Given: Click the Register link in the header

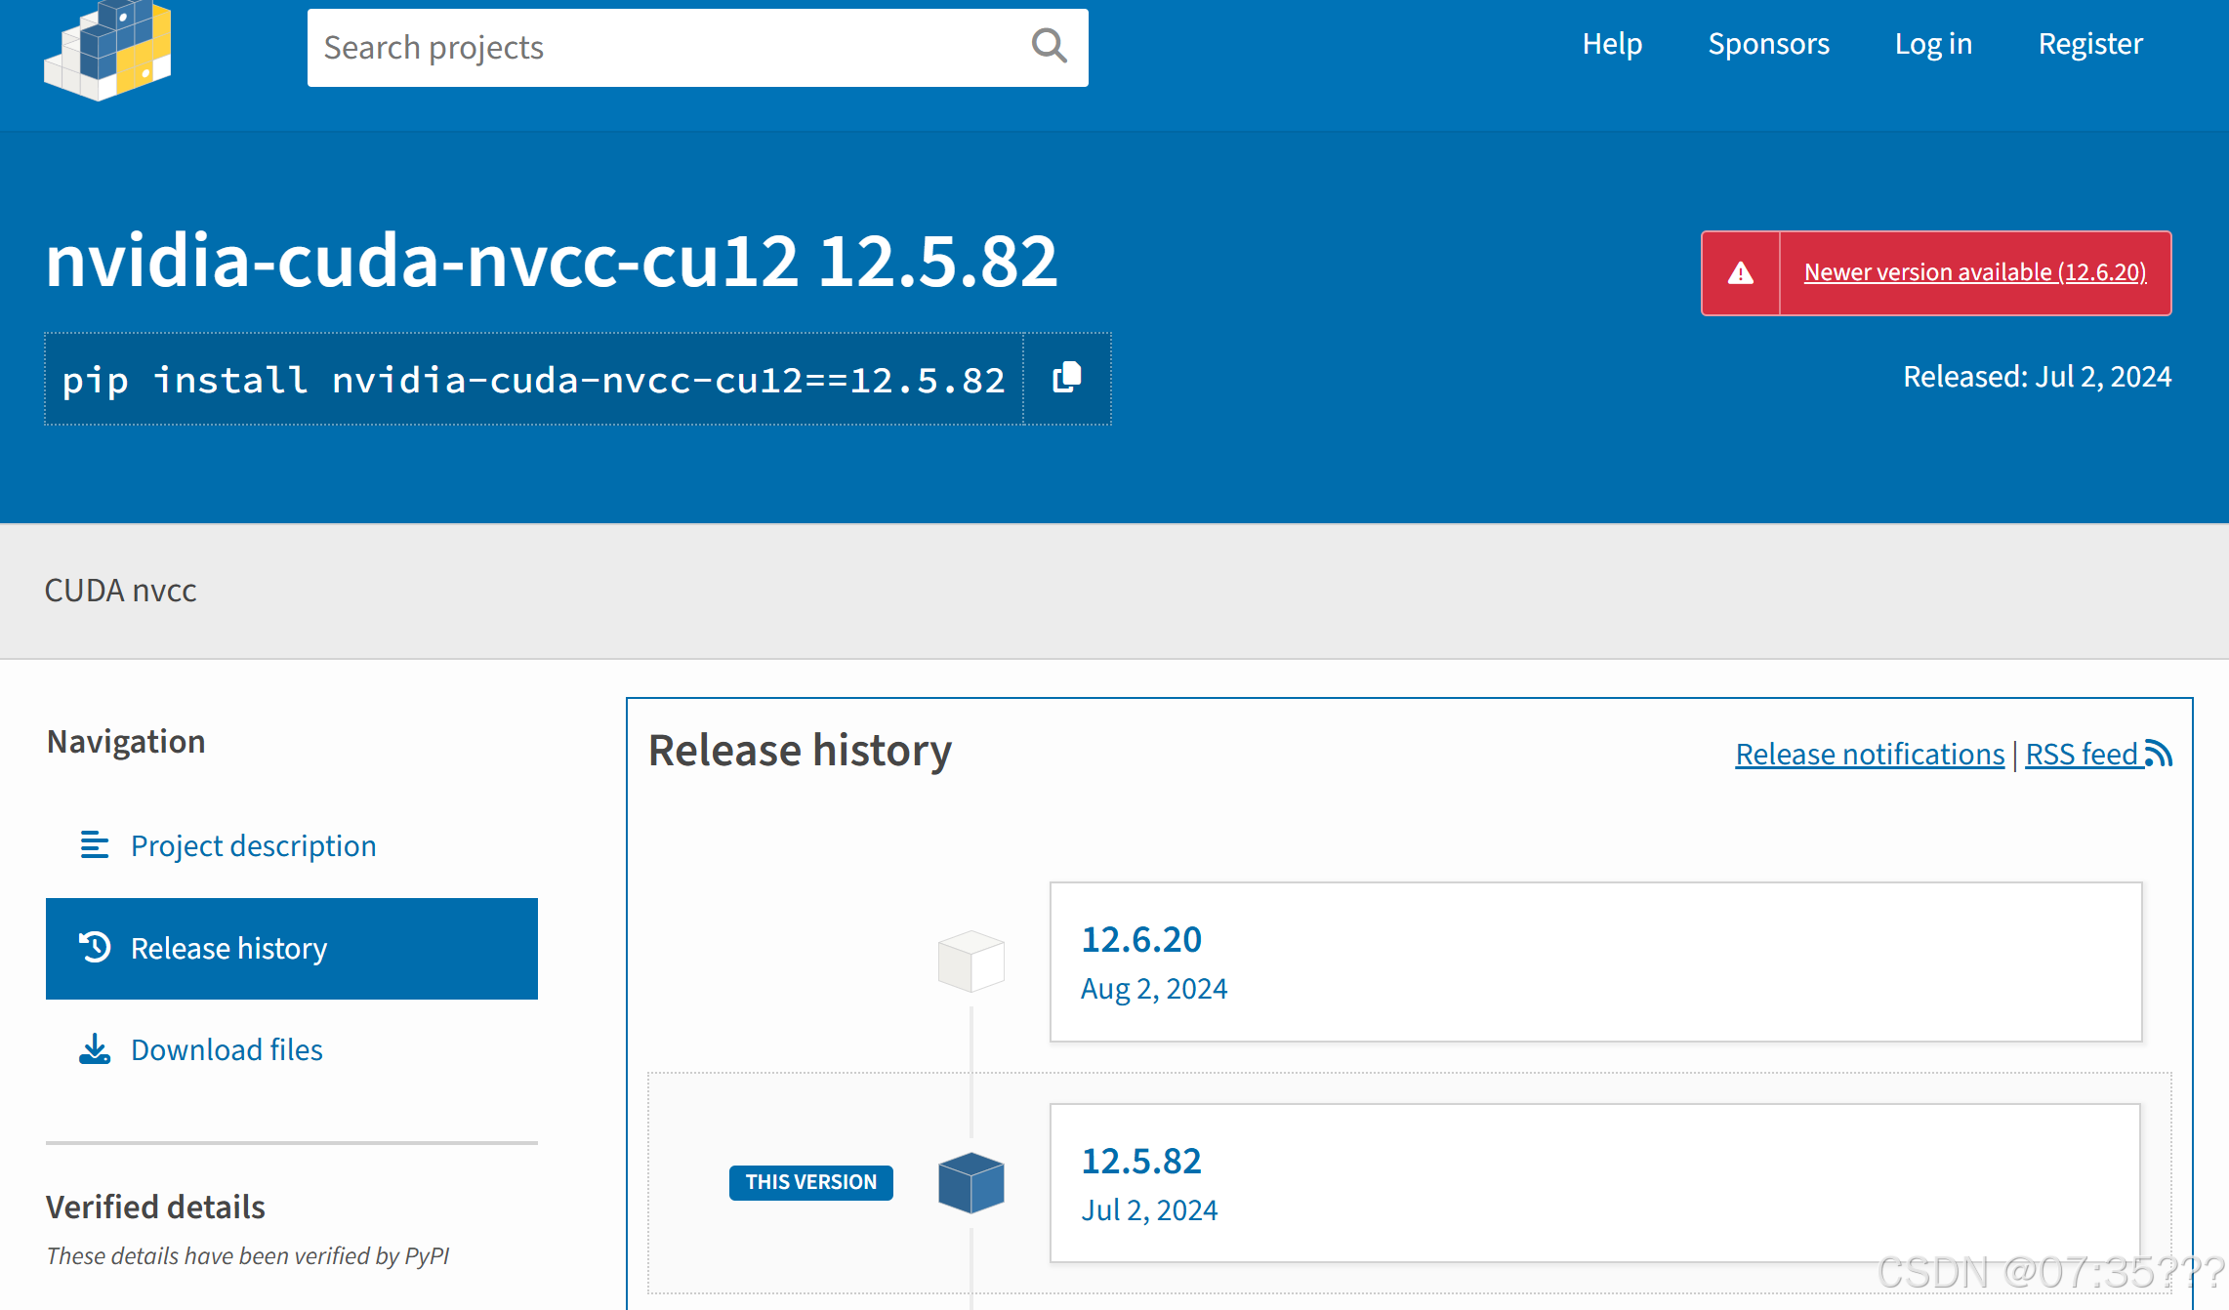Looking at the screenshot, I should click(2089, 44).
